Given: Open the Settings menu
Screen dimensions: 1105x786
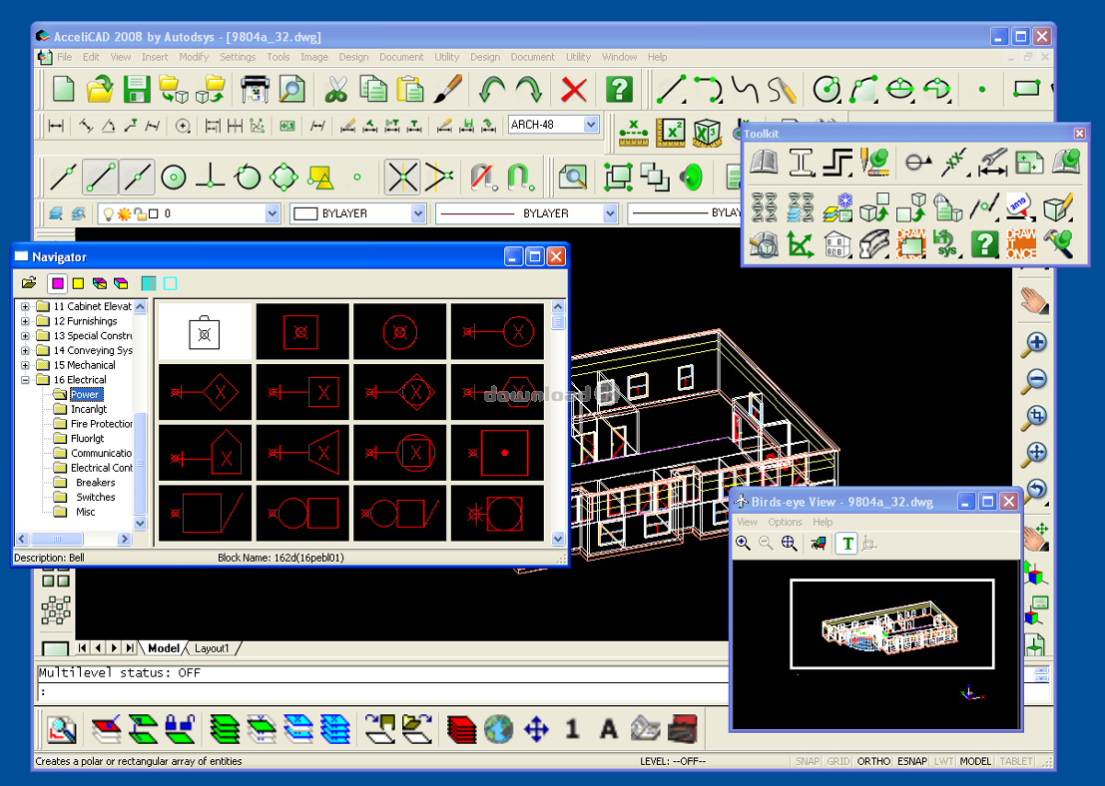Looking at the screenshot, I should point(238,57).
